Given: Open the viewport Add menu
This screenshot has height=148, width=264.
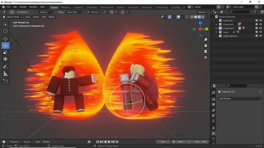Looking at the screenshot, I should (44, 17).
